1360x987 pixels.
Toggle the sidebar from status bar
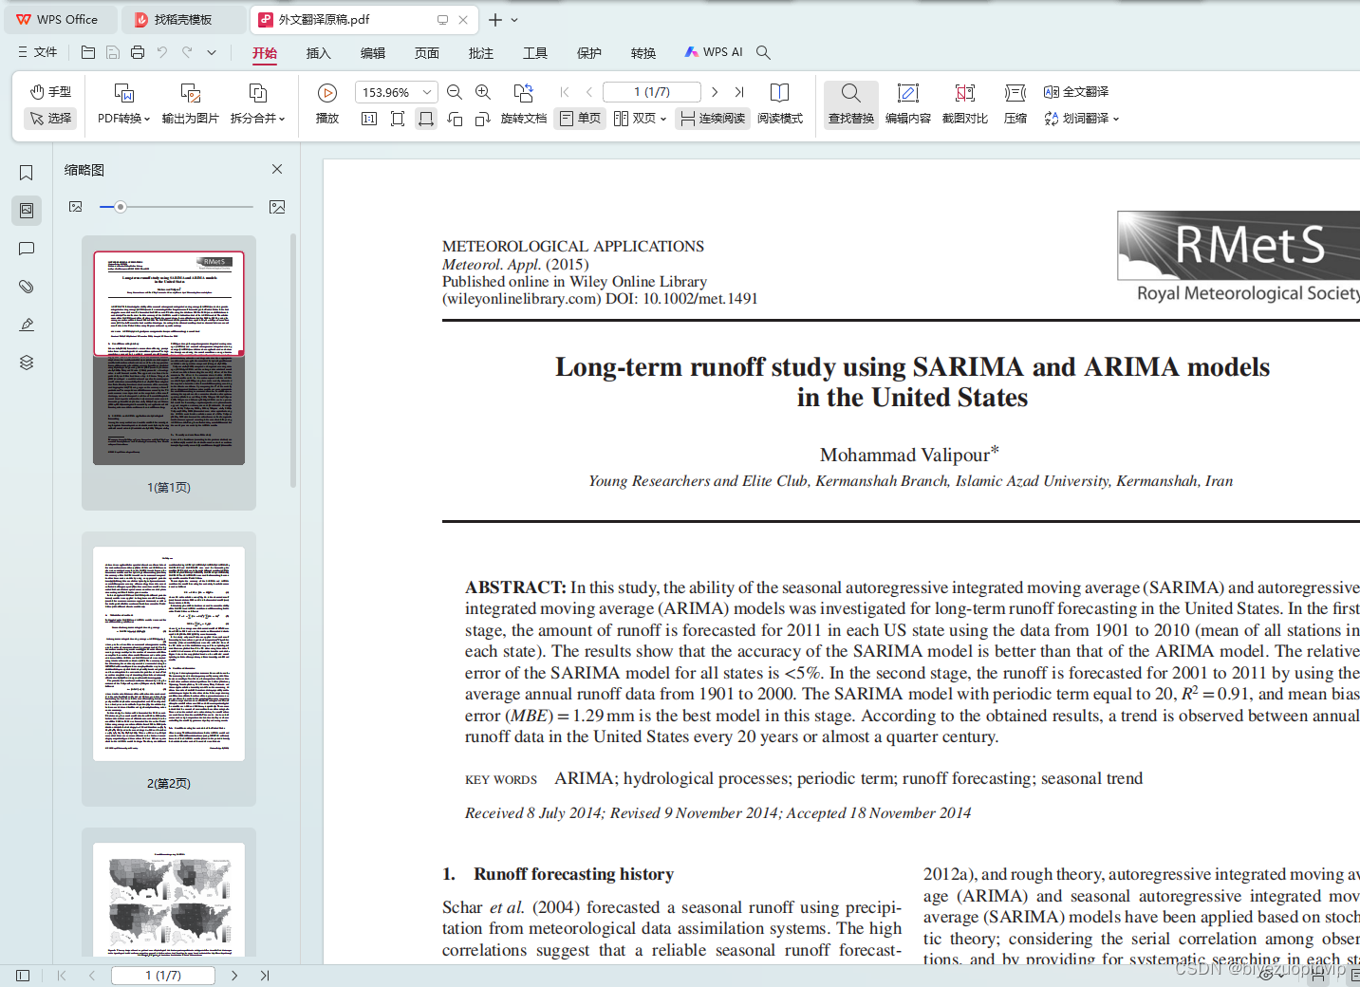[x=23, y=976]
